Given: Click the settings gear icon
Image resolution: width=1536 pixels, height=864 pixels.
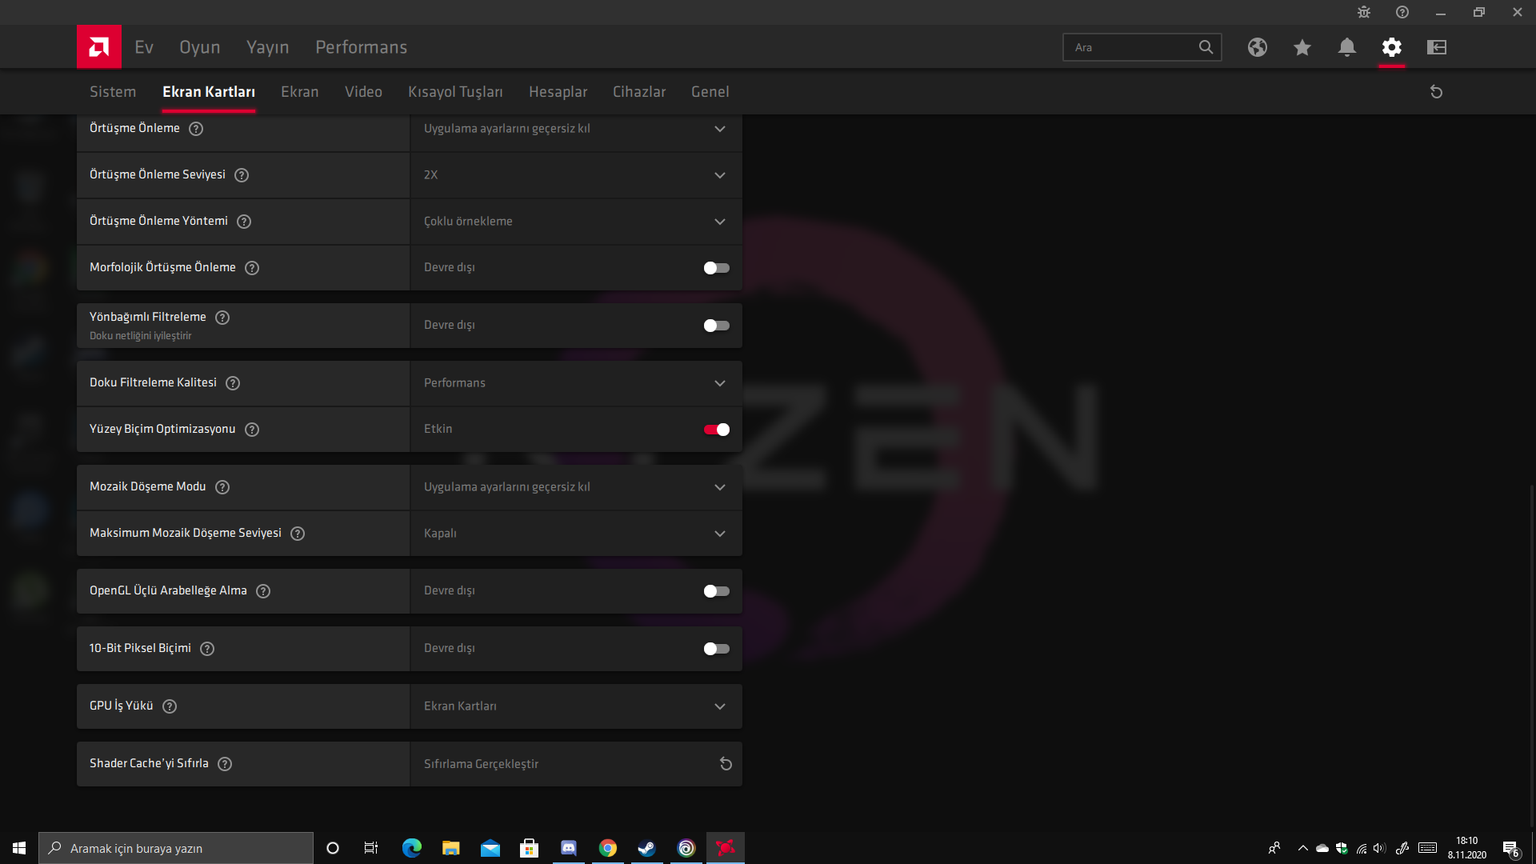Looking at the screenshot, I should click(1391, 47).
